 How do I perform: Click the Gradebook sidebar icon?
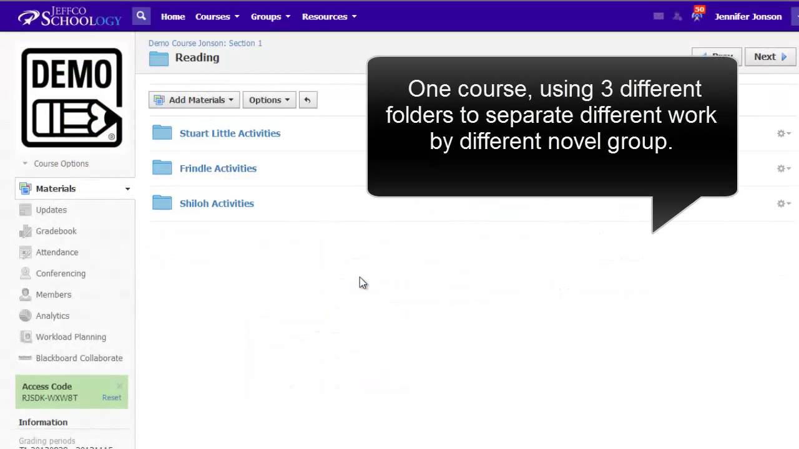click(25, 231)
